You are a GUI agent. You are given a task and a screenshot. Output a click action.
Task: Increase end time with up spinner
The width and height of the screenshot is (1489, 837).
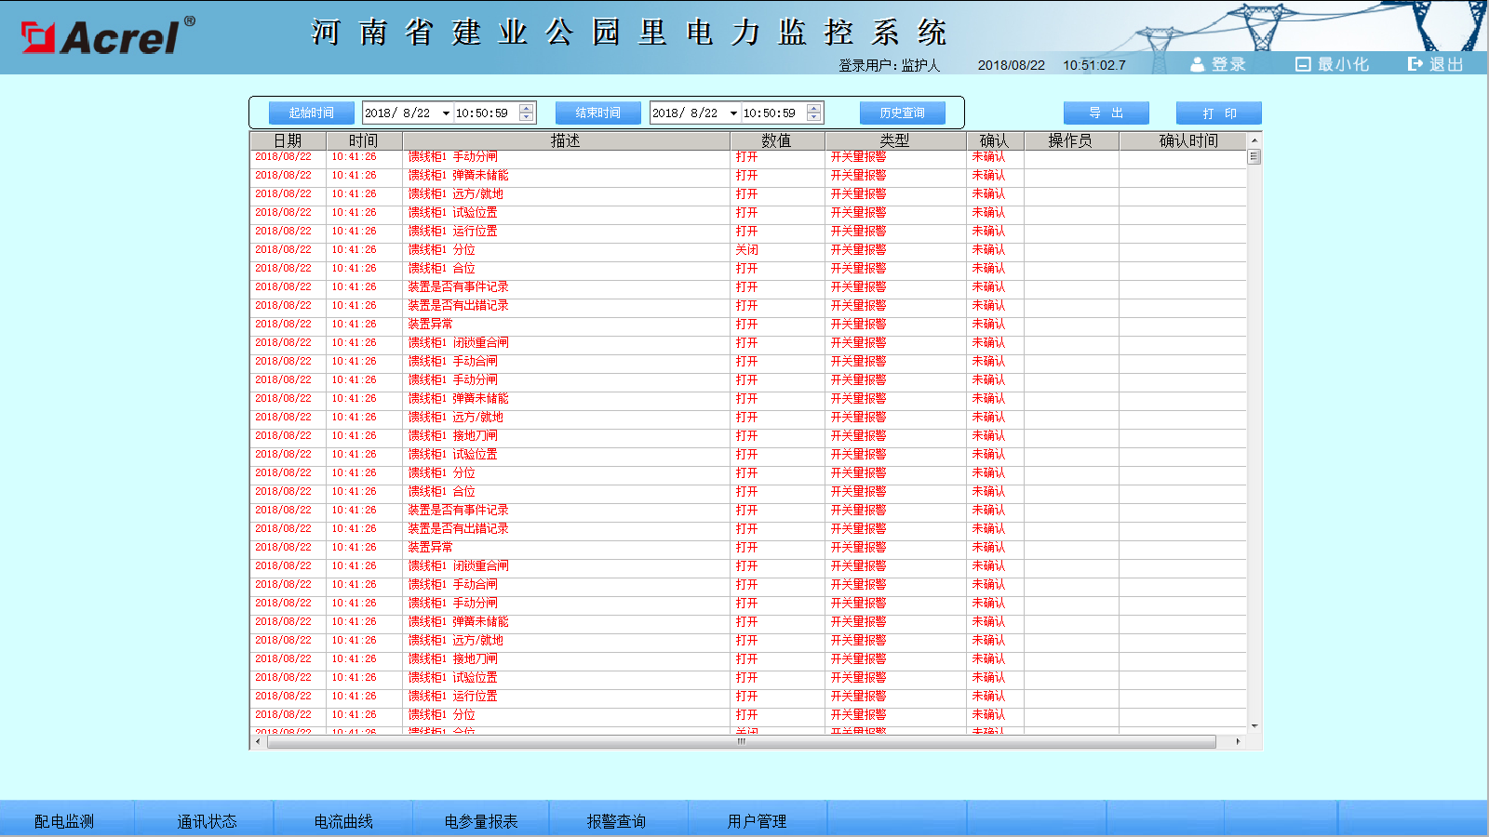pyautogui.click(x=814, y=108)
